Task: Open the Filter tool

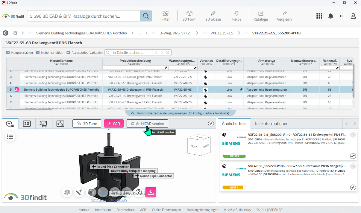Action: pos(166,16)
